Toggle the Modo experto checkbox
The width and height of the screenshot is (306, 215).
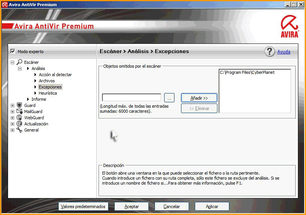13,51
